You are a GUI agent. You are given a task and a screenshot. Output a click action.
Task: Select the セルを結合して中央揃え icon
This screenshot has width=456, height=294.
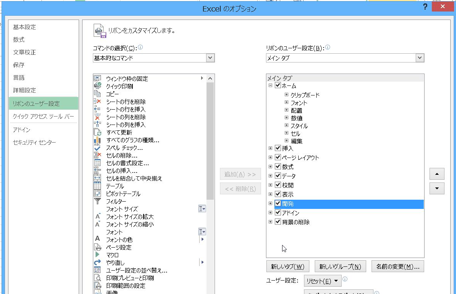point(97,178)
